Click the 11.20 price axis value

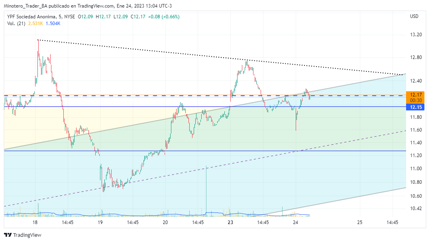pos(416,155)
